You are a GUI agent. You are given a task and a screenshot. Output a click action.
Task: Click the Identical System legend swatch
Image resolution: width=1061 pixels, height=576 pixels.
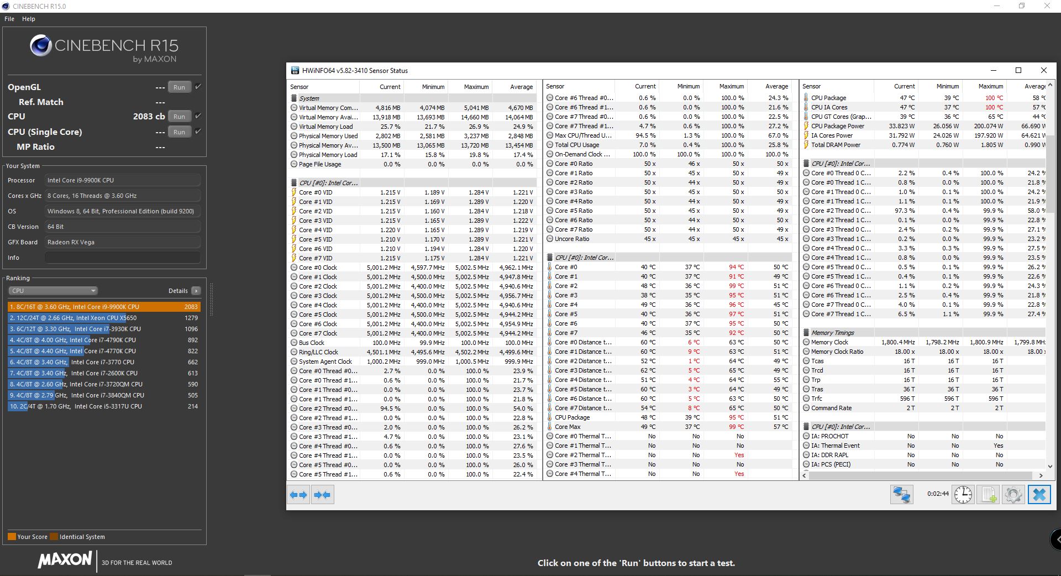click(x=54, y=537)
